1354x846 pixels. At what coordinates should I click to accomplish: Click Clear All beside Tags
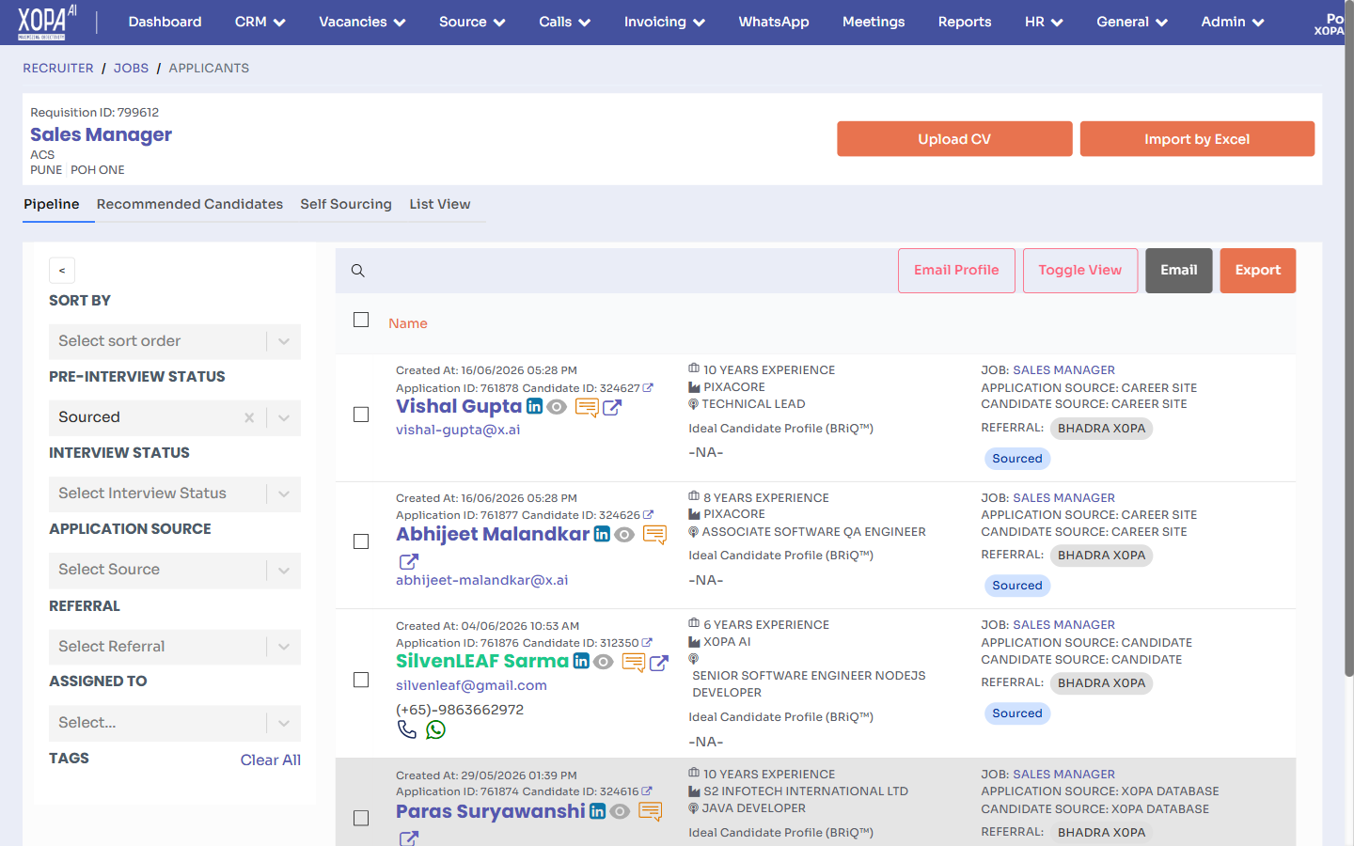[271, 760]
